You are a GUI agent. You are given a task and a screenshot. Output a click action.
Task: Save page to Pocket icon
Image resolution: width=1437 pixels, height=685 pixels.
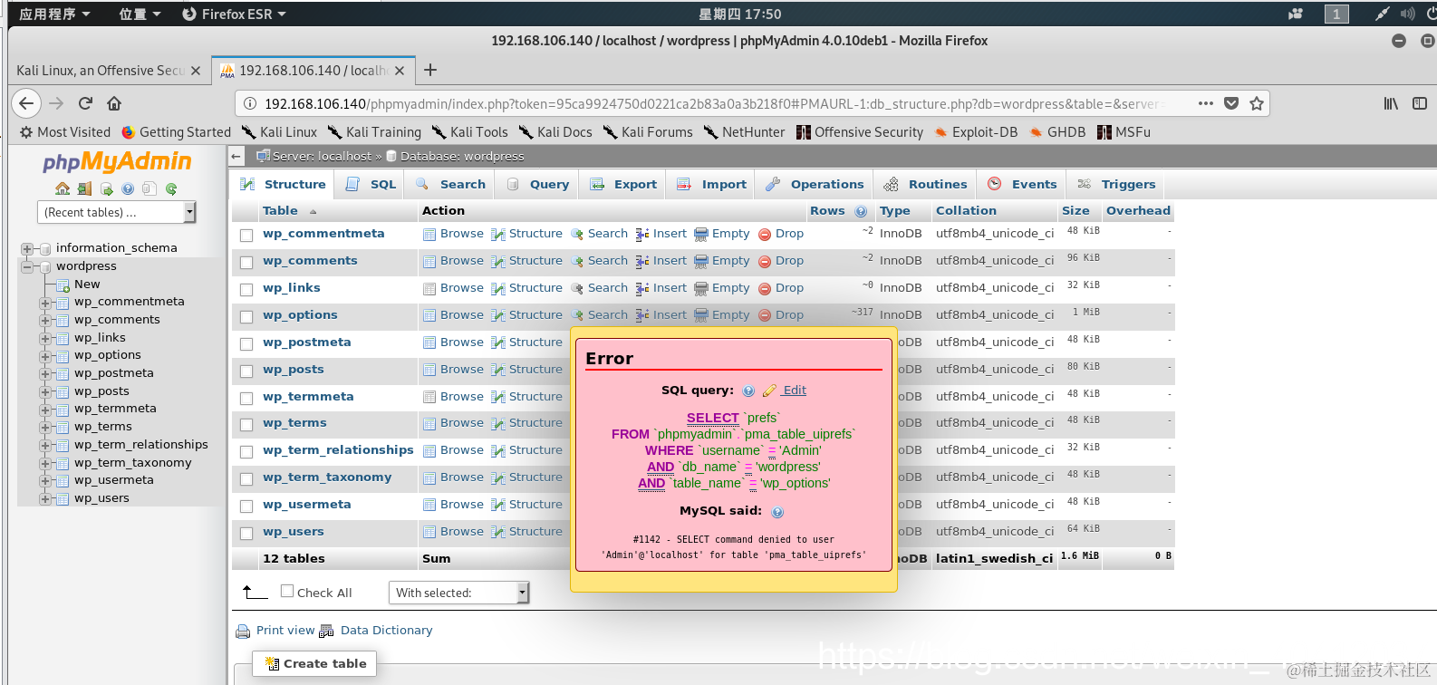tap(1231, 103)
